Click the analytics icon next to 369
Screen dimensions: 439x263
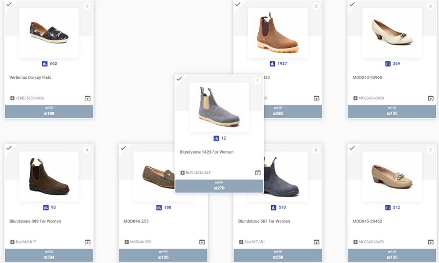point(388,64)
